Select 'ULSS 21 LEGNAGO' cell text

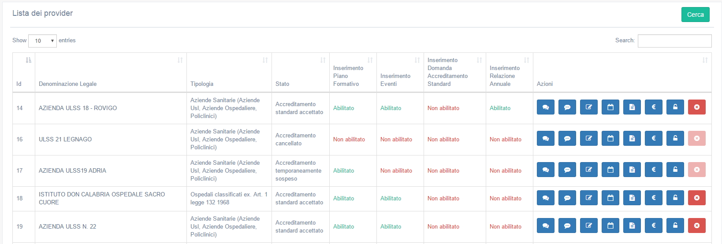point(65,139)
